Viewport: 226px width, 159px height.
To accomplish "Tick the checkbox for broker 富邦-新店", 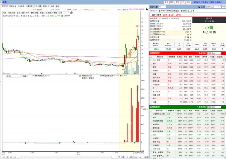I will 151,78.
